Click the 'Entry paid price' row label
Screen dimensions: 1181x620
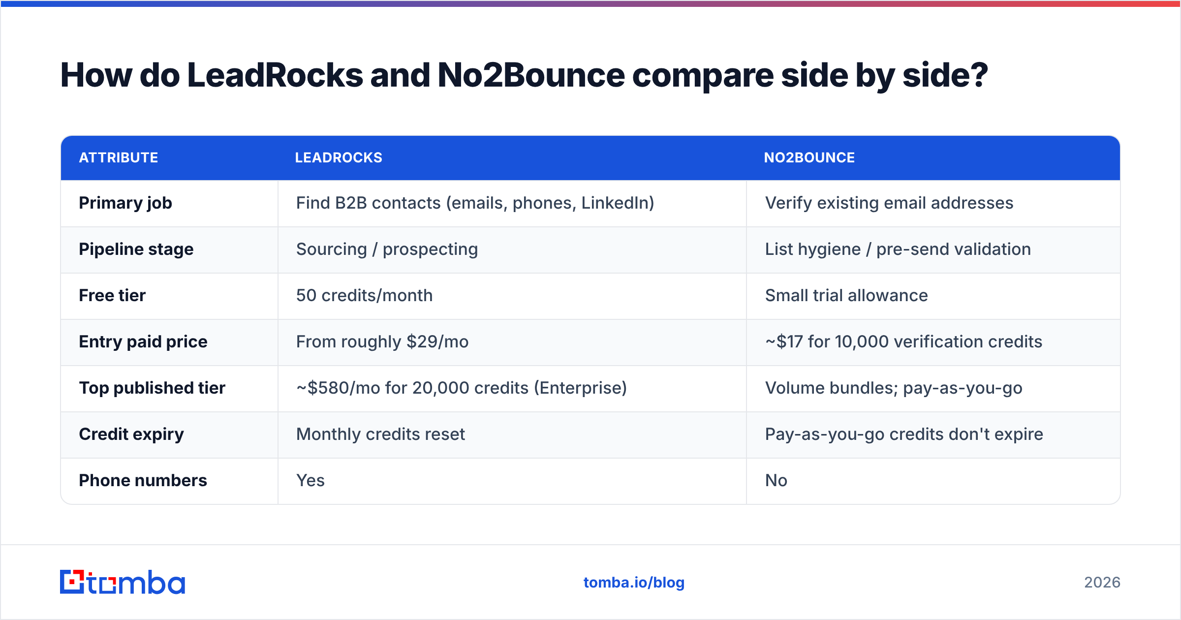[143, 342]
